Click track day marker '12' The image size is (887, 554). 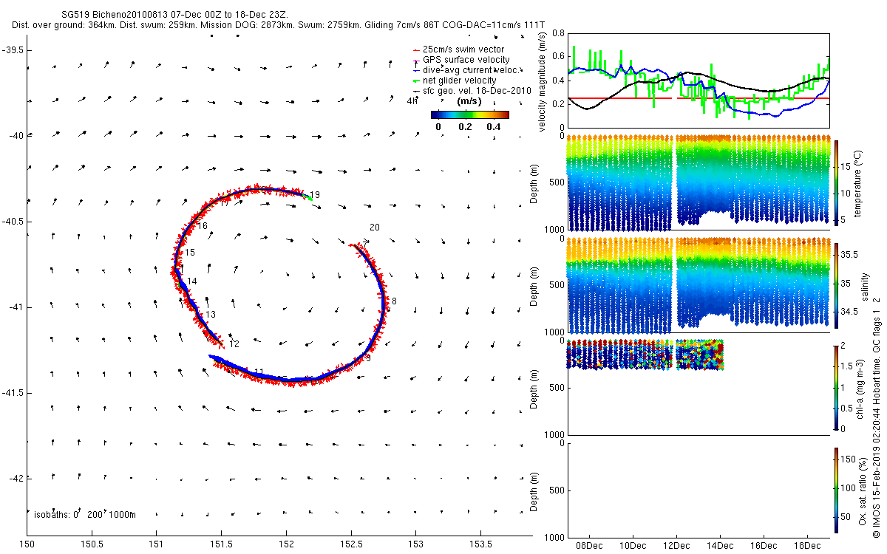(x=234, y=344)
